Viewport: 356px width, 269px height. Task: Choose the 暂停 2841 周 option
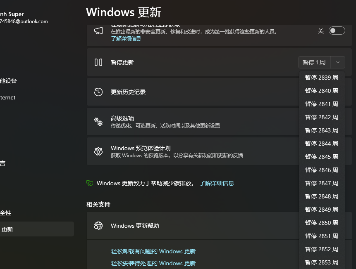pos(322,104)
